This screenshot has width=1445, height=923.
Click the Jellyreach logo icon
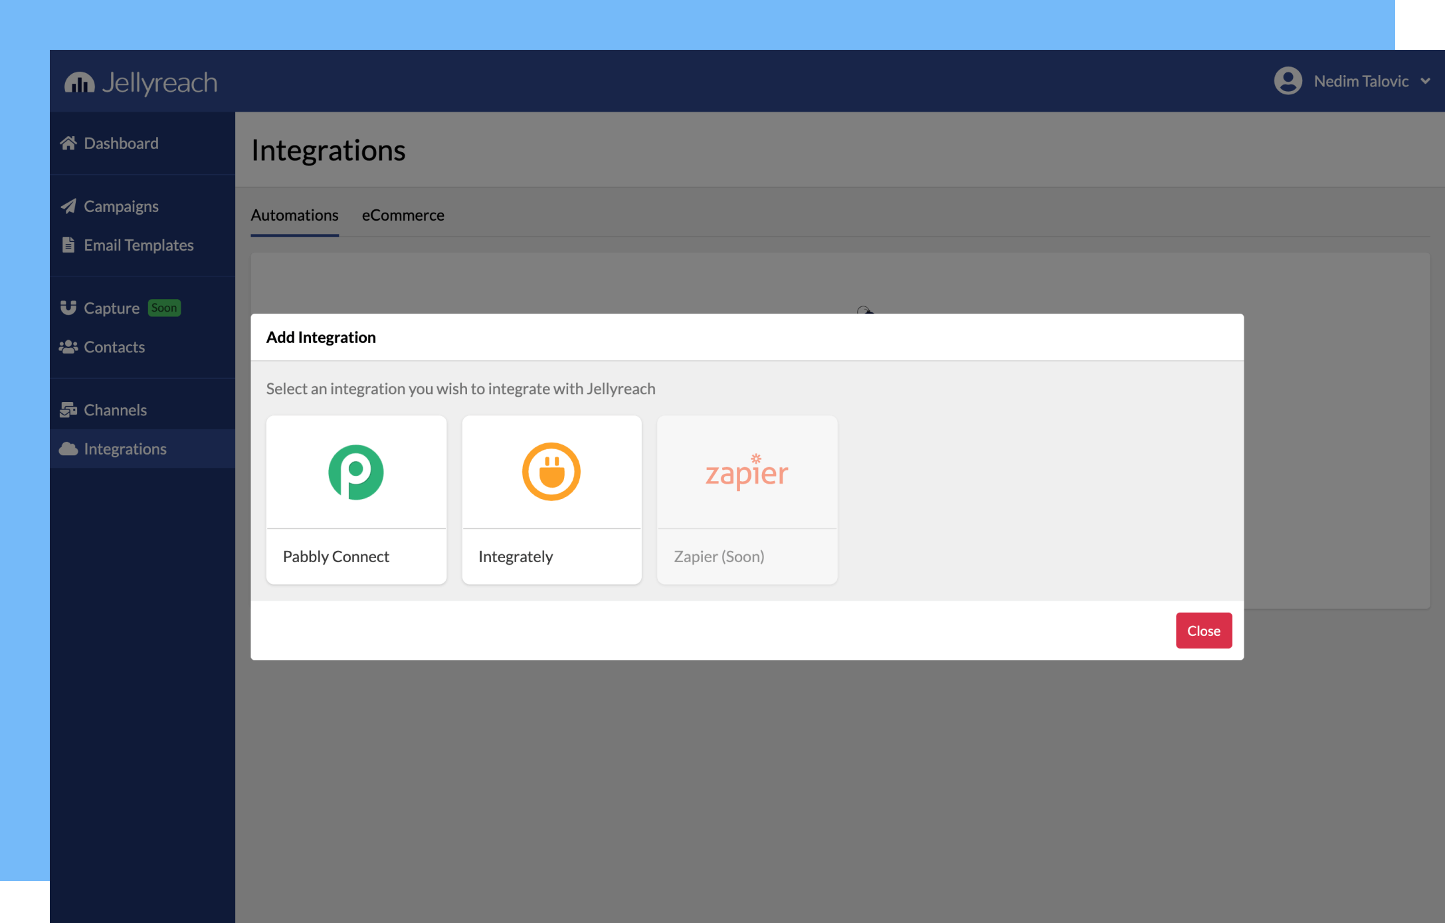(79, 82)
